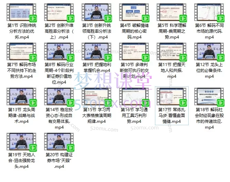Click file name 第11节 把握天地人和共振.mp4
Image resolution: width=230 pixels, height=182 pixels.
pyautogui.click(x=171, y=70)
